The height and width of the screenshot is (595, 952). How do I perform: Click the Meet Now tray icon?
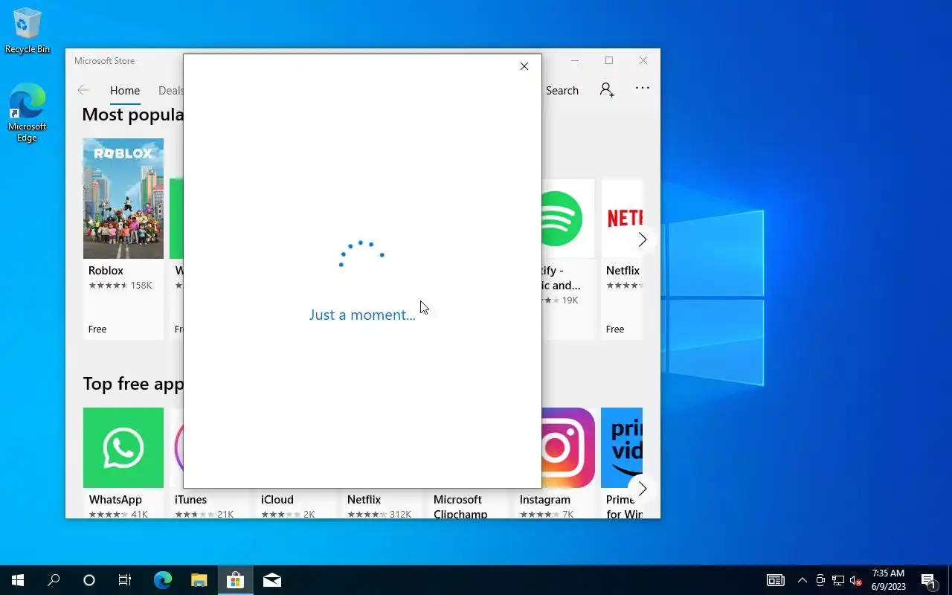click(820, 580)
